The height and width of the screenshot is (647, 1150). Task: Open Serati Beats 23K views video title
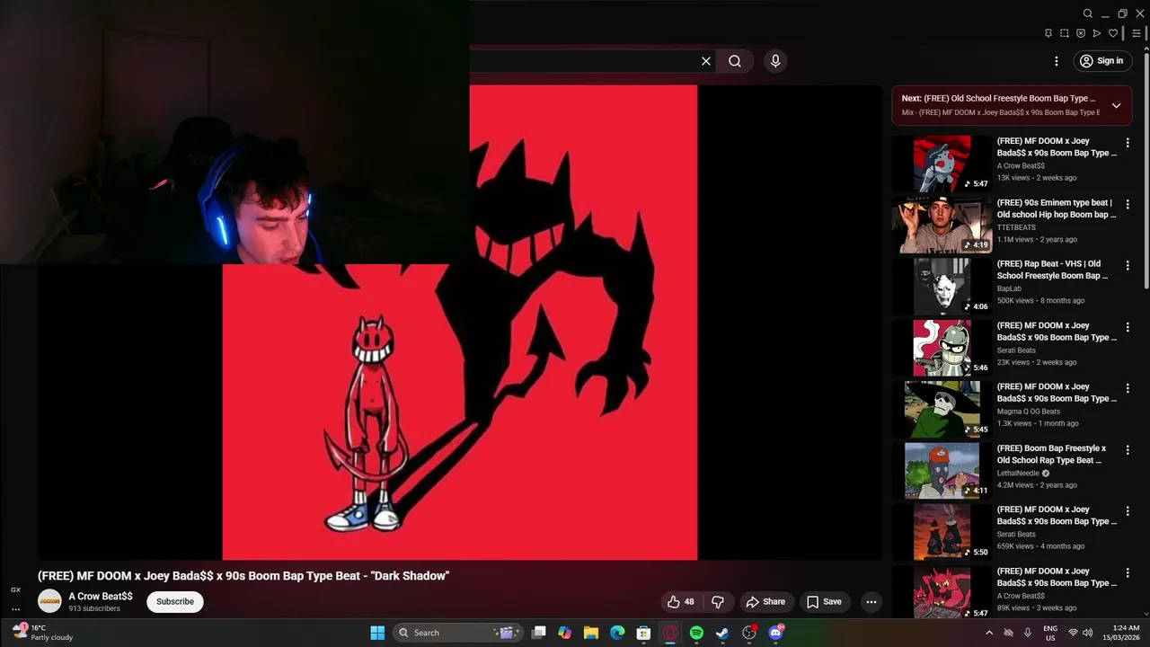[1057, 332]
